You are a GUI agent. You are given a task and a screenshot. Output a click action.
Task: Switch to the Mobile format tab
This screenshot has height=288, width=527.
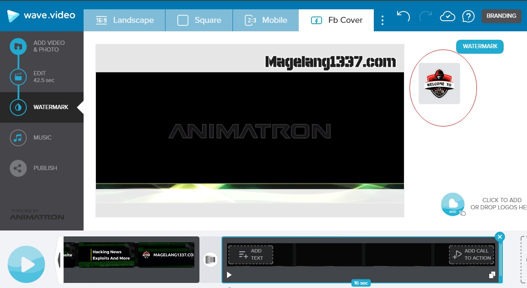pos(266,20)
